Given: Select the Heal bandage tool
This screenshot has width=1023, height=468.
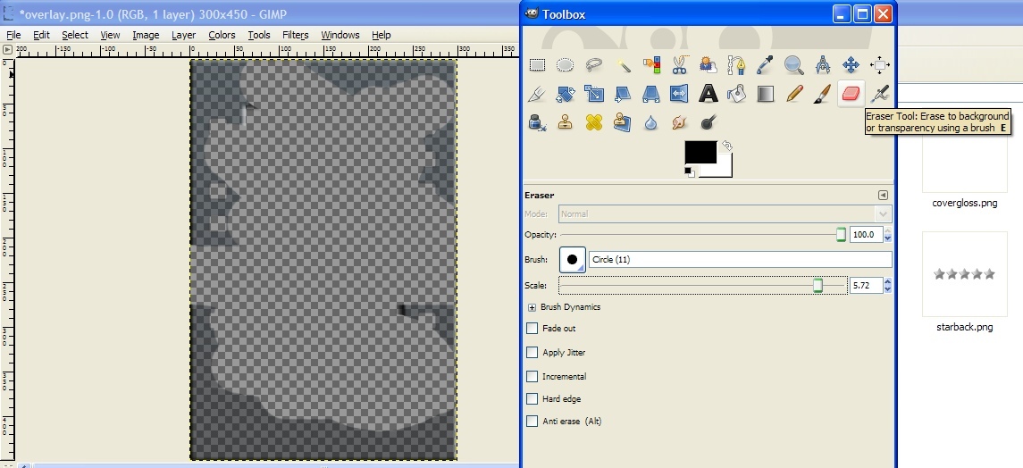Looking at the screenshot, I should click(594, 121).
